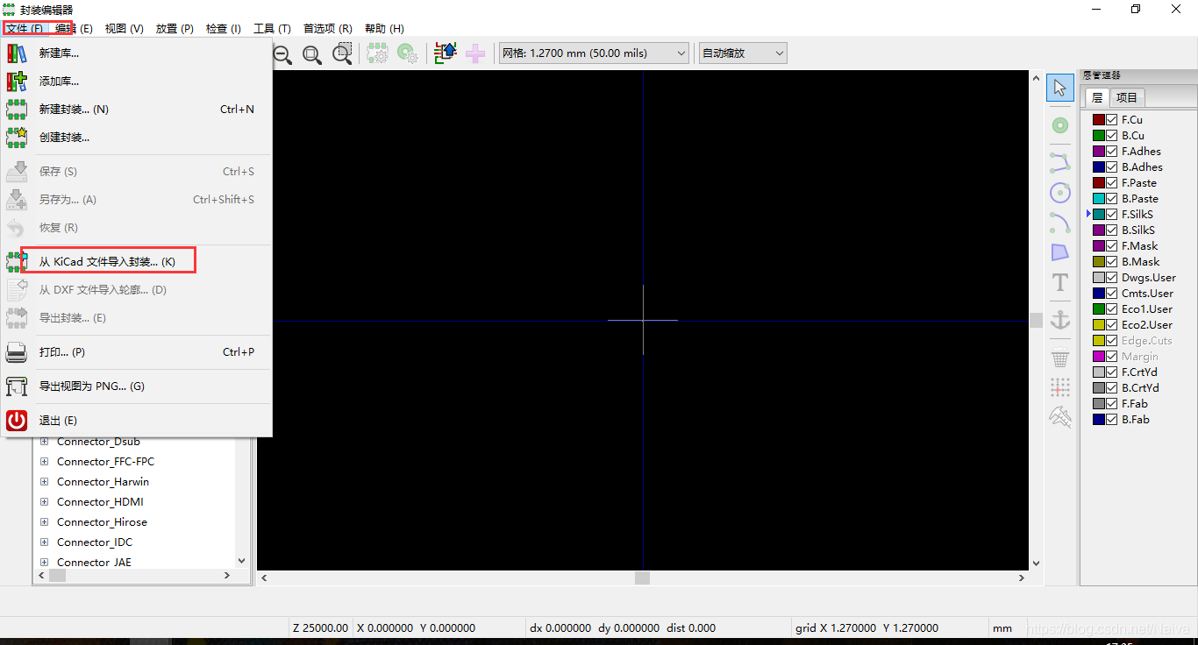
Task: Open the 检查 (I) menu
Action: (224, 29)
